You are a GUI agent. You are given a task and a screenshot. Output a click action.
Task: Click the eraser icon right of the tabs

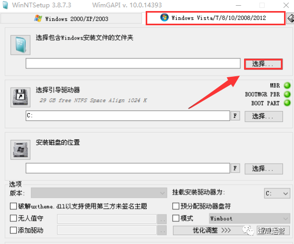click(290, 18)
